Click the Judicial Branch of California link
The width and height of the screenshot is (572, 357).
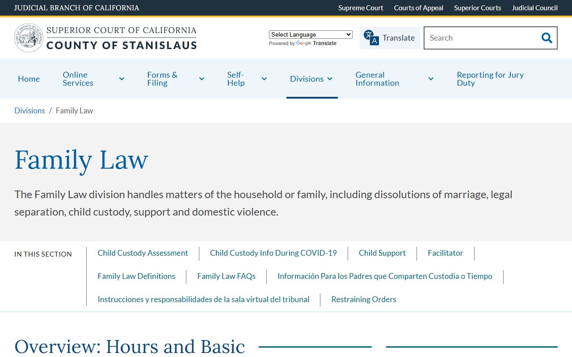(x=76, y=8)
